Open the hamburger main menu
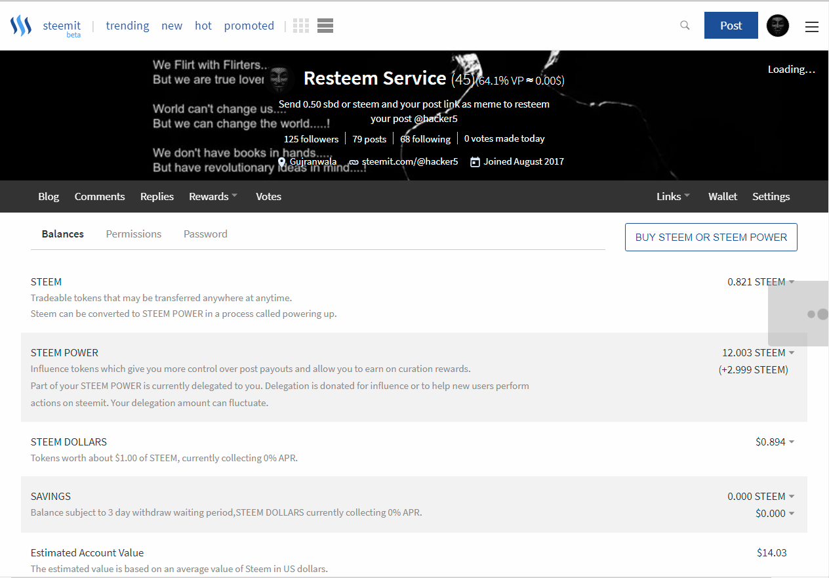This screenshot has width=829, height=578. coord(812,27)
